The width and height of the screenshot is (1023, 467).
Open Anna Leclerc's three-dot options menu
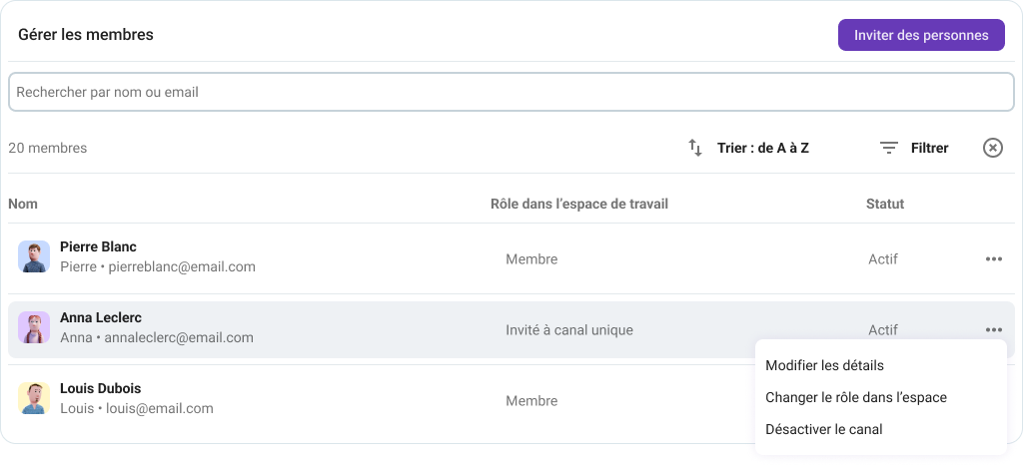pos(993,329)
